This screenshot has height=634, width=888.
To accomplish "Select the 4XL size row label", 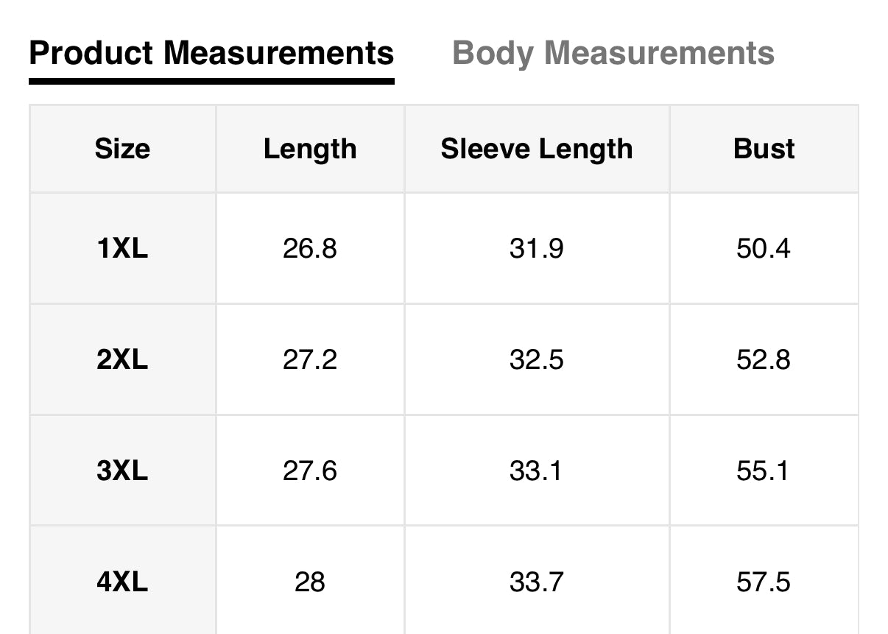I will 122,582.
